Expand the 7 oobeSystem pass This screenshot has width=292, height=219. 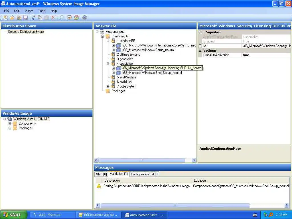click(108, 86)
